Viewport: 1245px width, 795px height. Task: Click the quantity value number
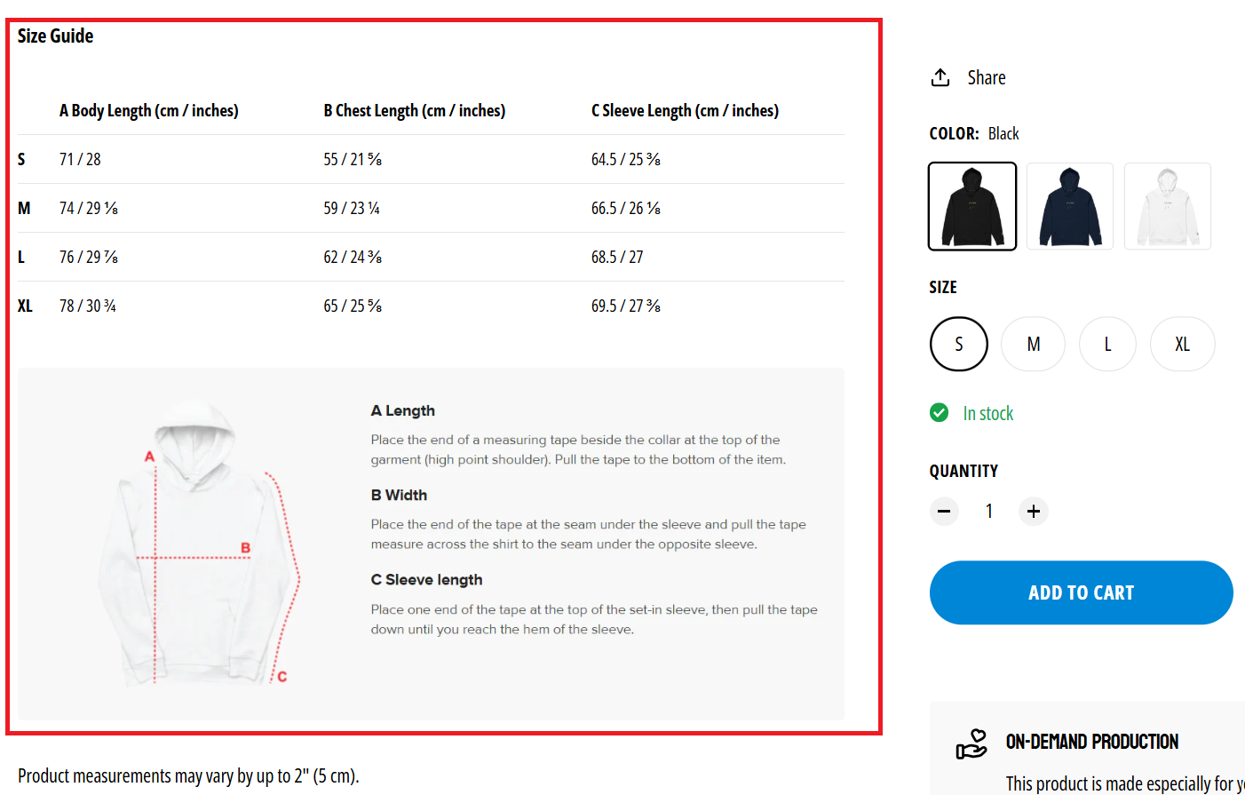tap(989, 511)
